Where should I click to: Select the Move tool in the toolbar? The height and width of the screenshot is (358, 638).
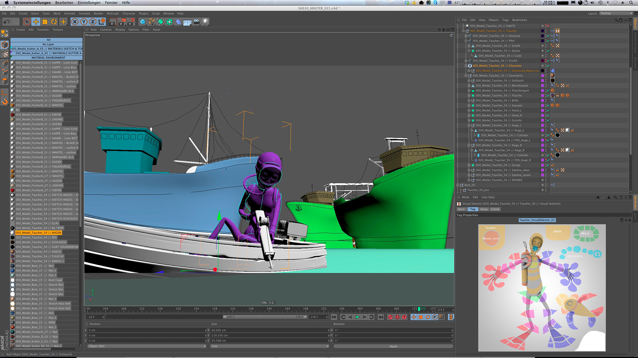pyautogui.click(x=36, y=22)
